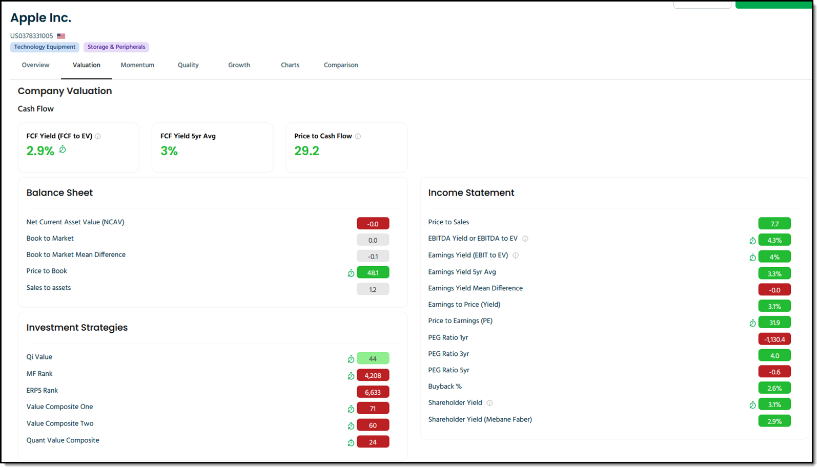The image size is (820, 470).
Task: Click the 2.6% Buyback % badge
Action: [775, 388]
